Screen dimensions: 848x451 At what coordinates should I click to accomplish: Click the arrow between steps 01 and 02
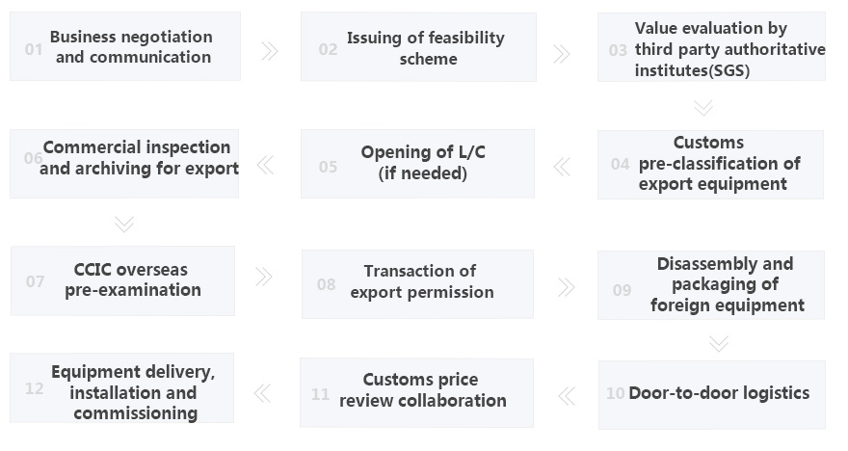coord(270,50)
